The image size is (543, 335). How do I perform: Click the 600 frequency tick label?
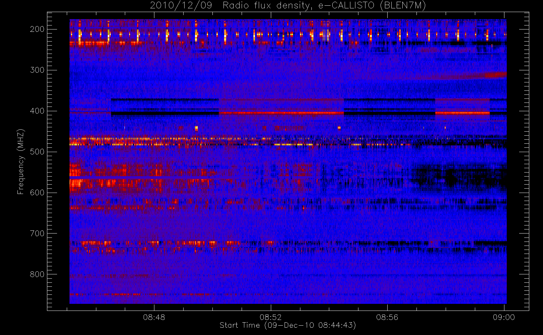37,193
